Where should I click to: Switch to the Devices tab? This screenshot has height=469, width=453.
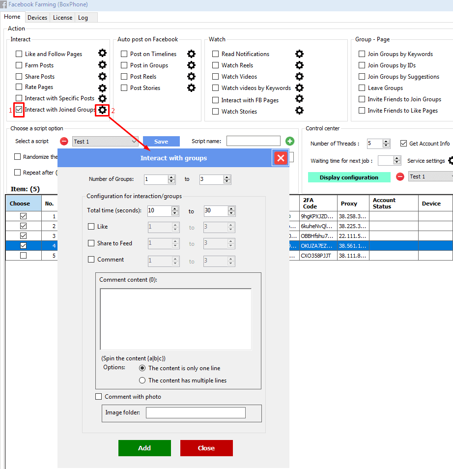(x=37, y=18)
